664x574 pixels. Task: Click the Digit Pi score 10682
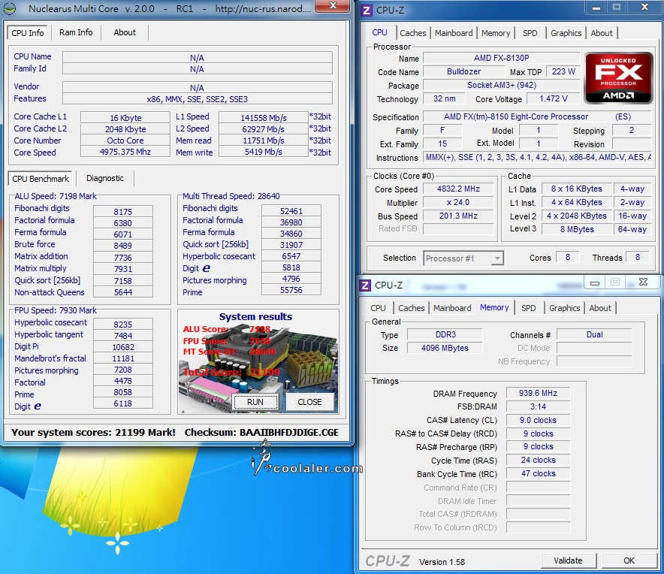point(122,347)
